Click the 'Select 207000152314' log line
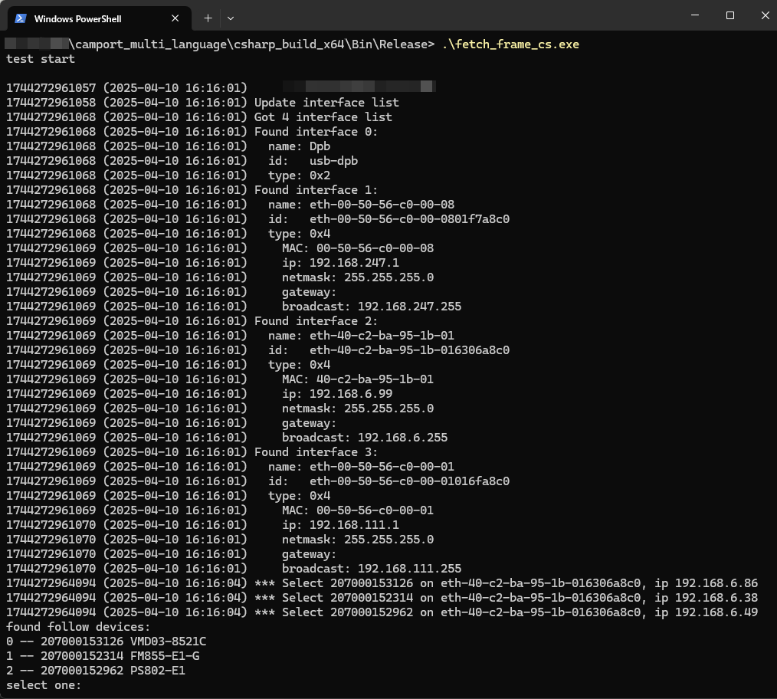777x699 pixels. (x=382, y=597)
